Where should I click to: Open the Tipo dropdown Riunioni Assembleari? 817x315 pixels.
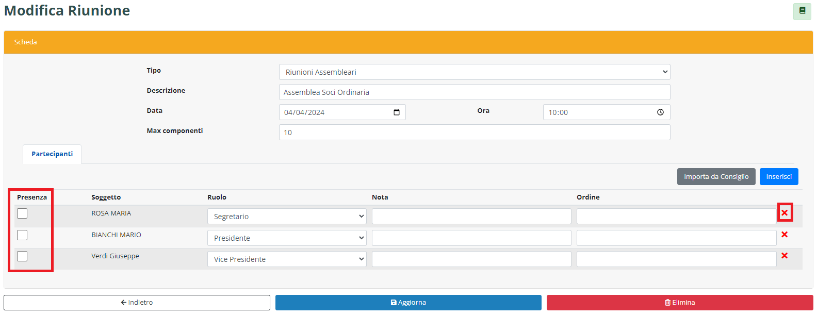point(474,72)
